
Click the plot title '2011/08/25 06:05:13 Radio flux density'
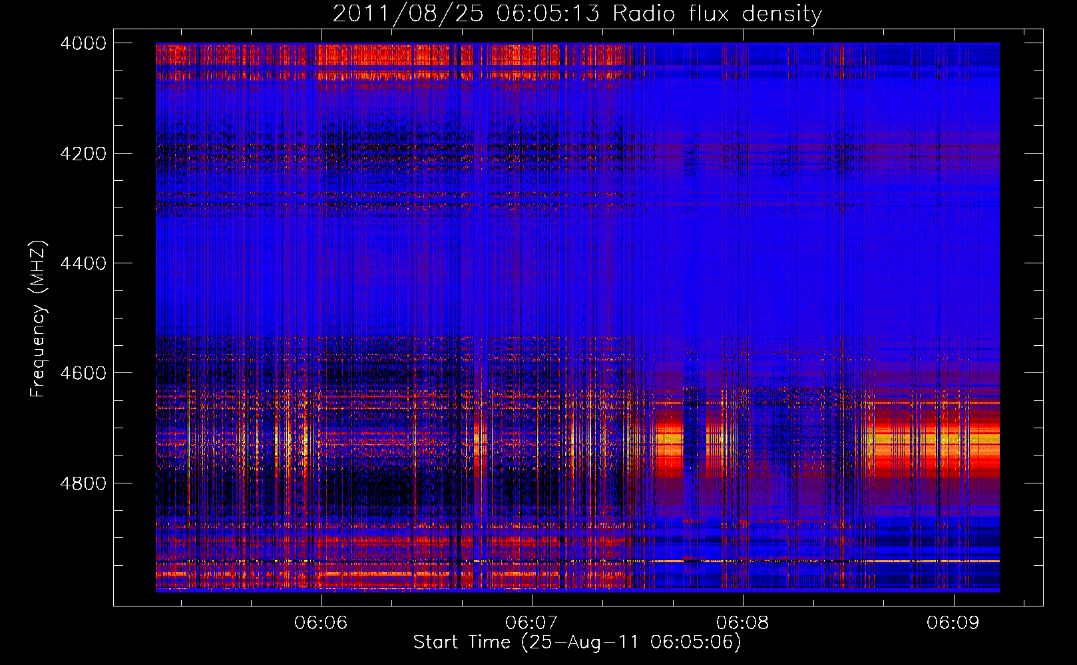click(x=577, y=13)
